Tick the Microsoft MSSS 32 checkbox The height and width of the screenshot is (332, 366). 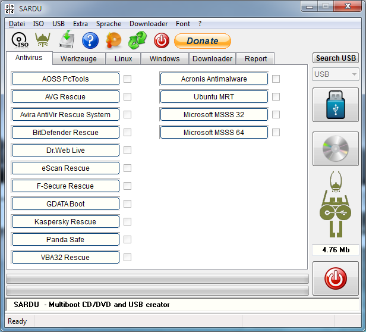tap(276, 115)
